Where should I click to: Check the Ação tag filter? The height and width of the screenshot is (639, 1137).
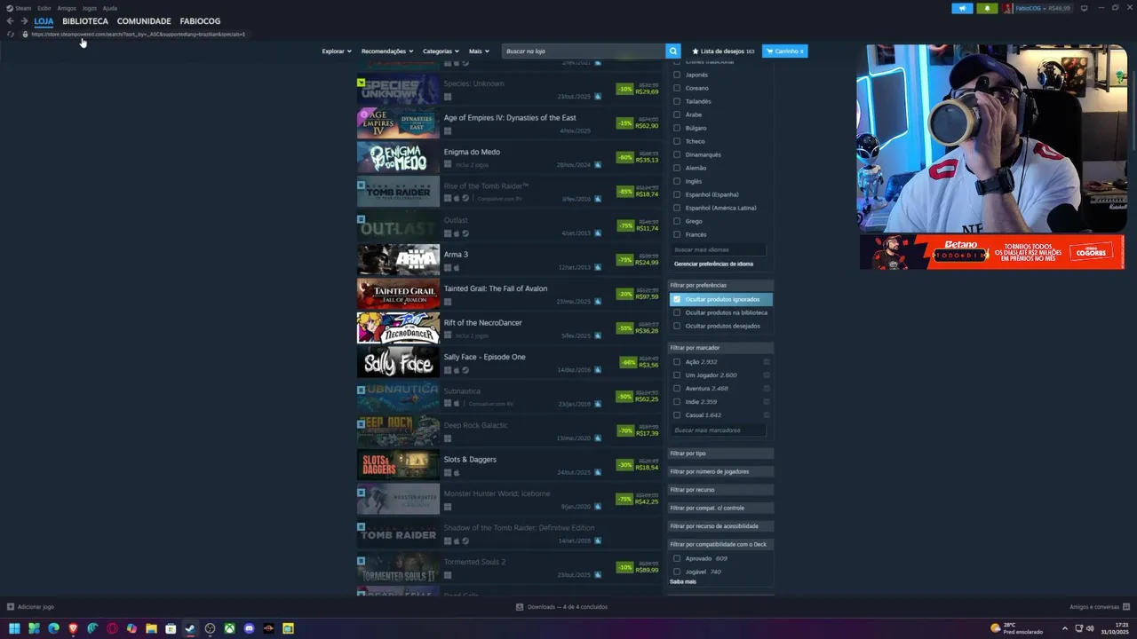pyautogui.click(x=677, y=362)
